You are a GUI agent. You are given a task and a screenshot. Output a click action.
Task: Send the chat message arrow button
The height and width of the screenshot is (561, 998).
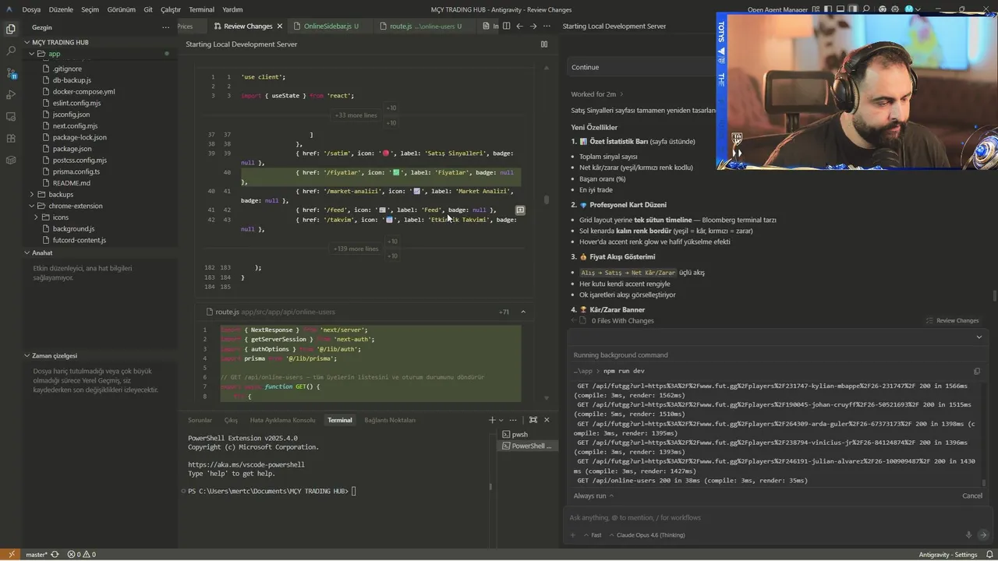(983, 535)
